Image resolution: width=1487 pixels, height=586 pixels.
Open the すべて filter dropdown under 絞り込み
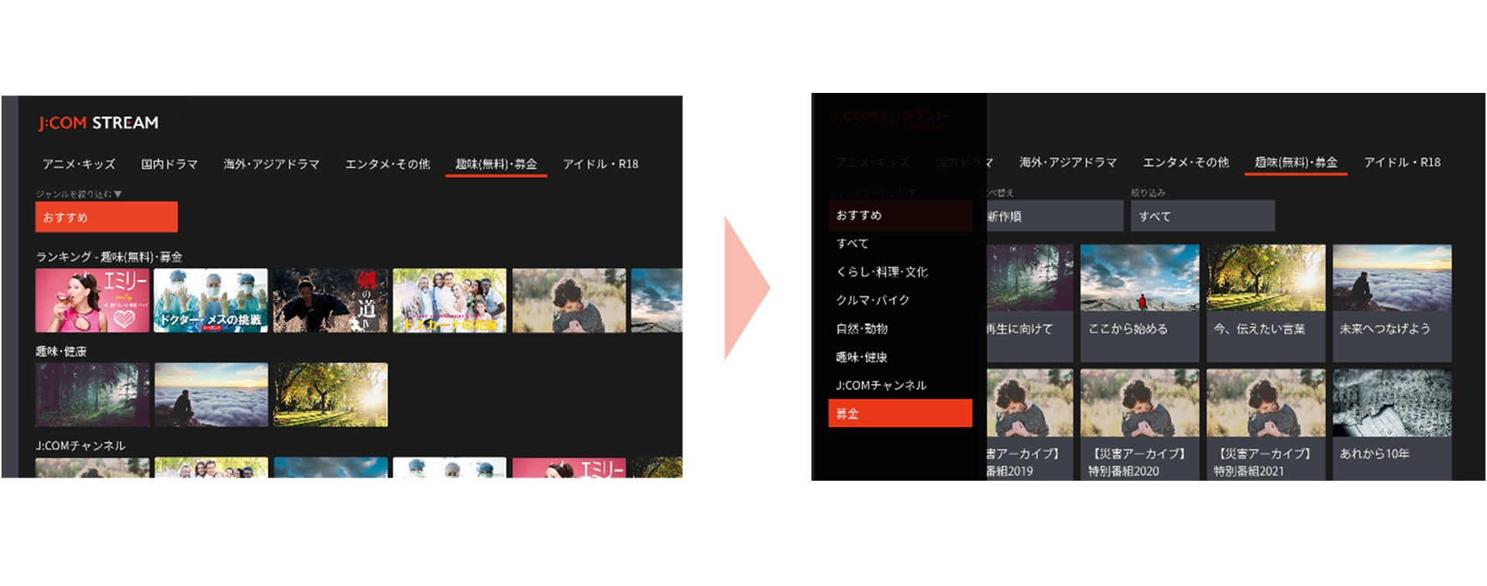tap(1203, 216)
